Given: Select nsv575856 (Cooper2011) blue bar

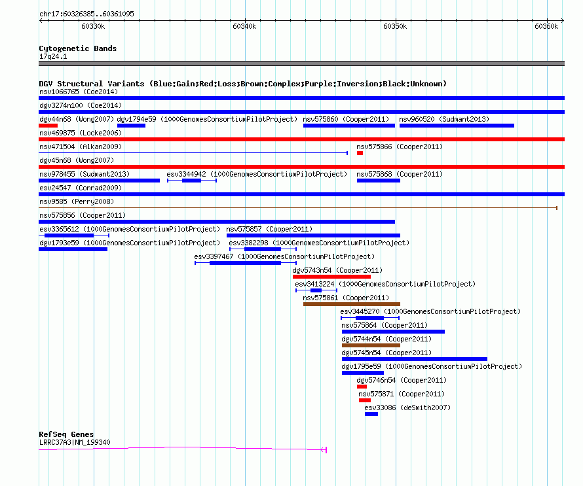Looking at the screenshot, I should point(217,222).
